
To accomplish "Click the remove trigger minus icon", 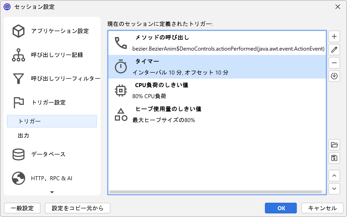I will coord(334,63).
